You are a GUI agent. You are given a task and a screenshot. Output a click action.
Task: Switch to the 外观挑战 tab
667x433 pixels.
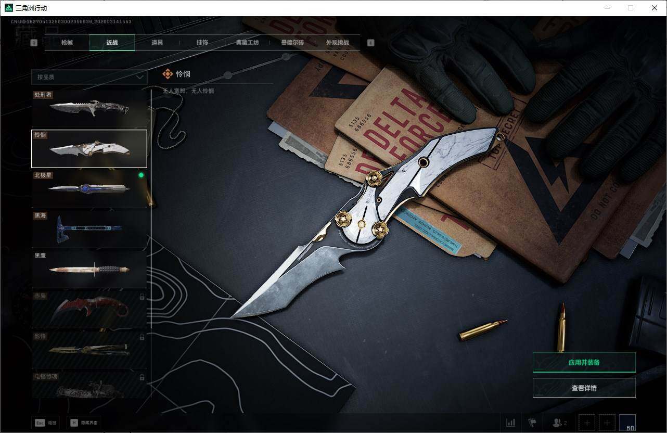[337, 43]
